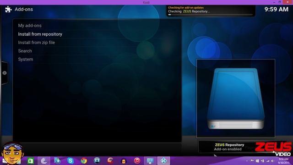Open the taskbar date and time

point(283,161)
